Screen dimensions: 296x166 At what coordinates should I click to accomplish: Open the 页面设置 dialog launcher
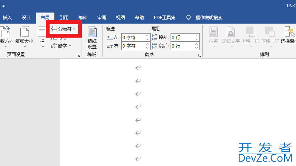[x=78, y=55]
